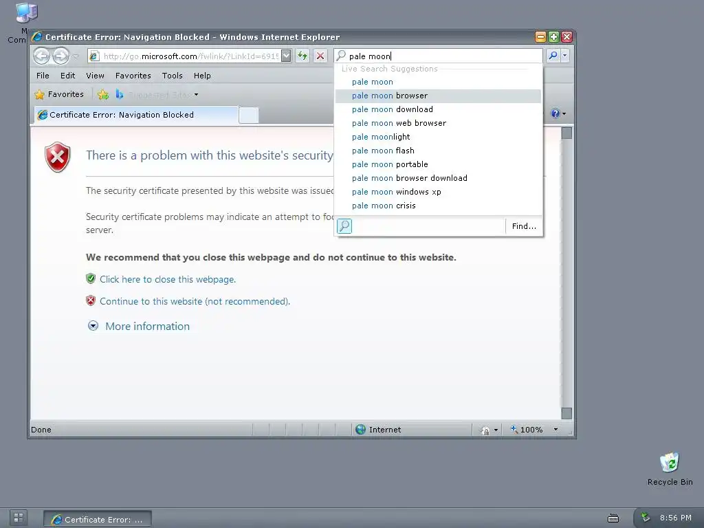The height and width of the screenshot is (528, 704).
Task: Click 'Click here to close this webpage' link
Action: tap(168, 279)
